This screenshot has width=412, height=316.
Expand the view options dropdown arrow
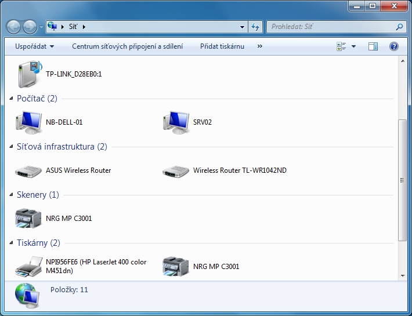(x=353, y=46)
